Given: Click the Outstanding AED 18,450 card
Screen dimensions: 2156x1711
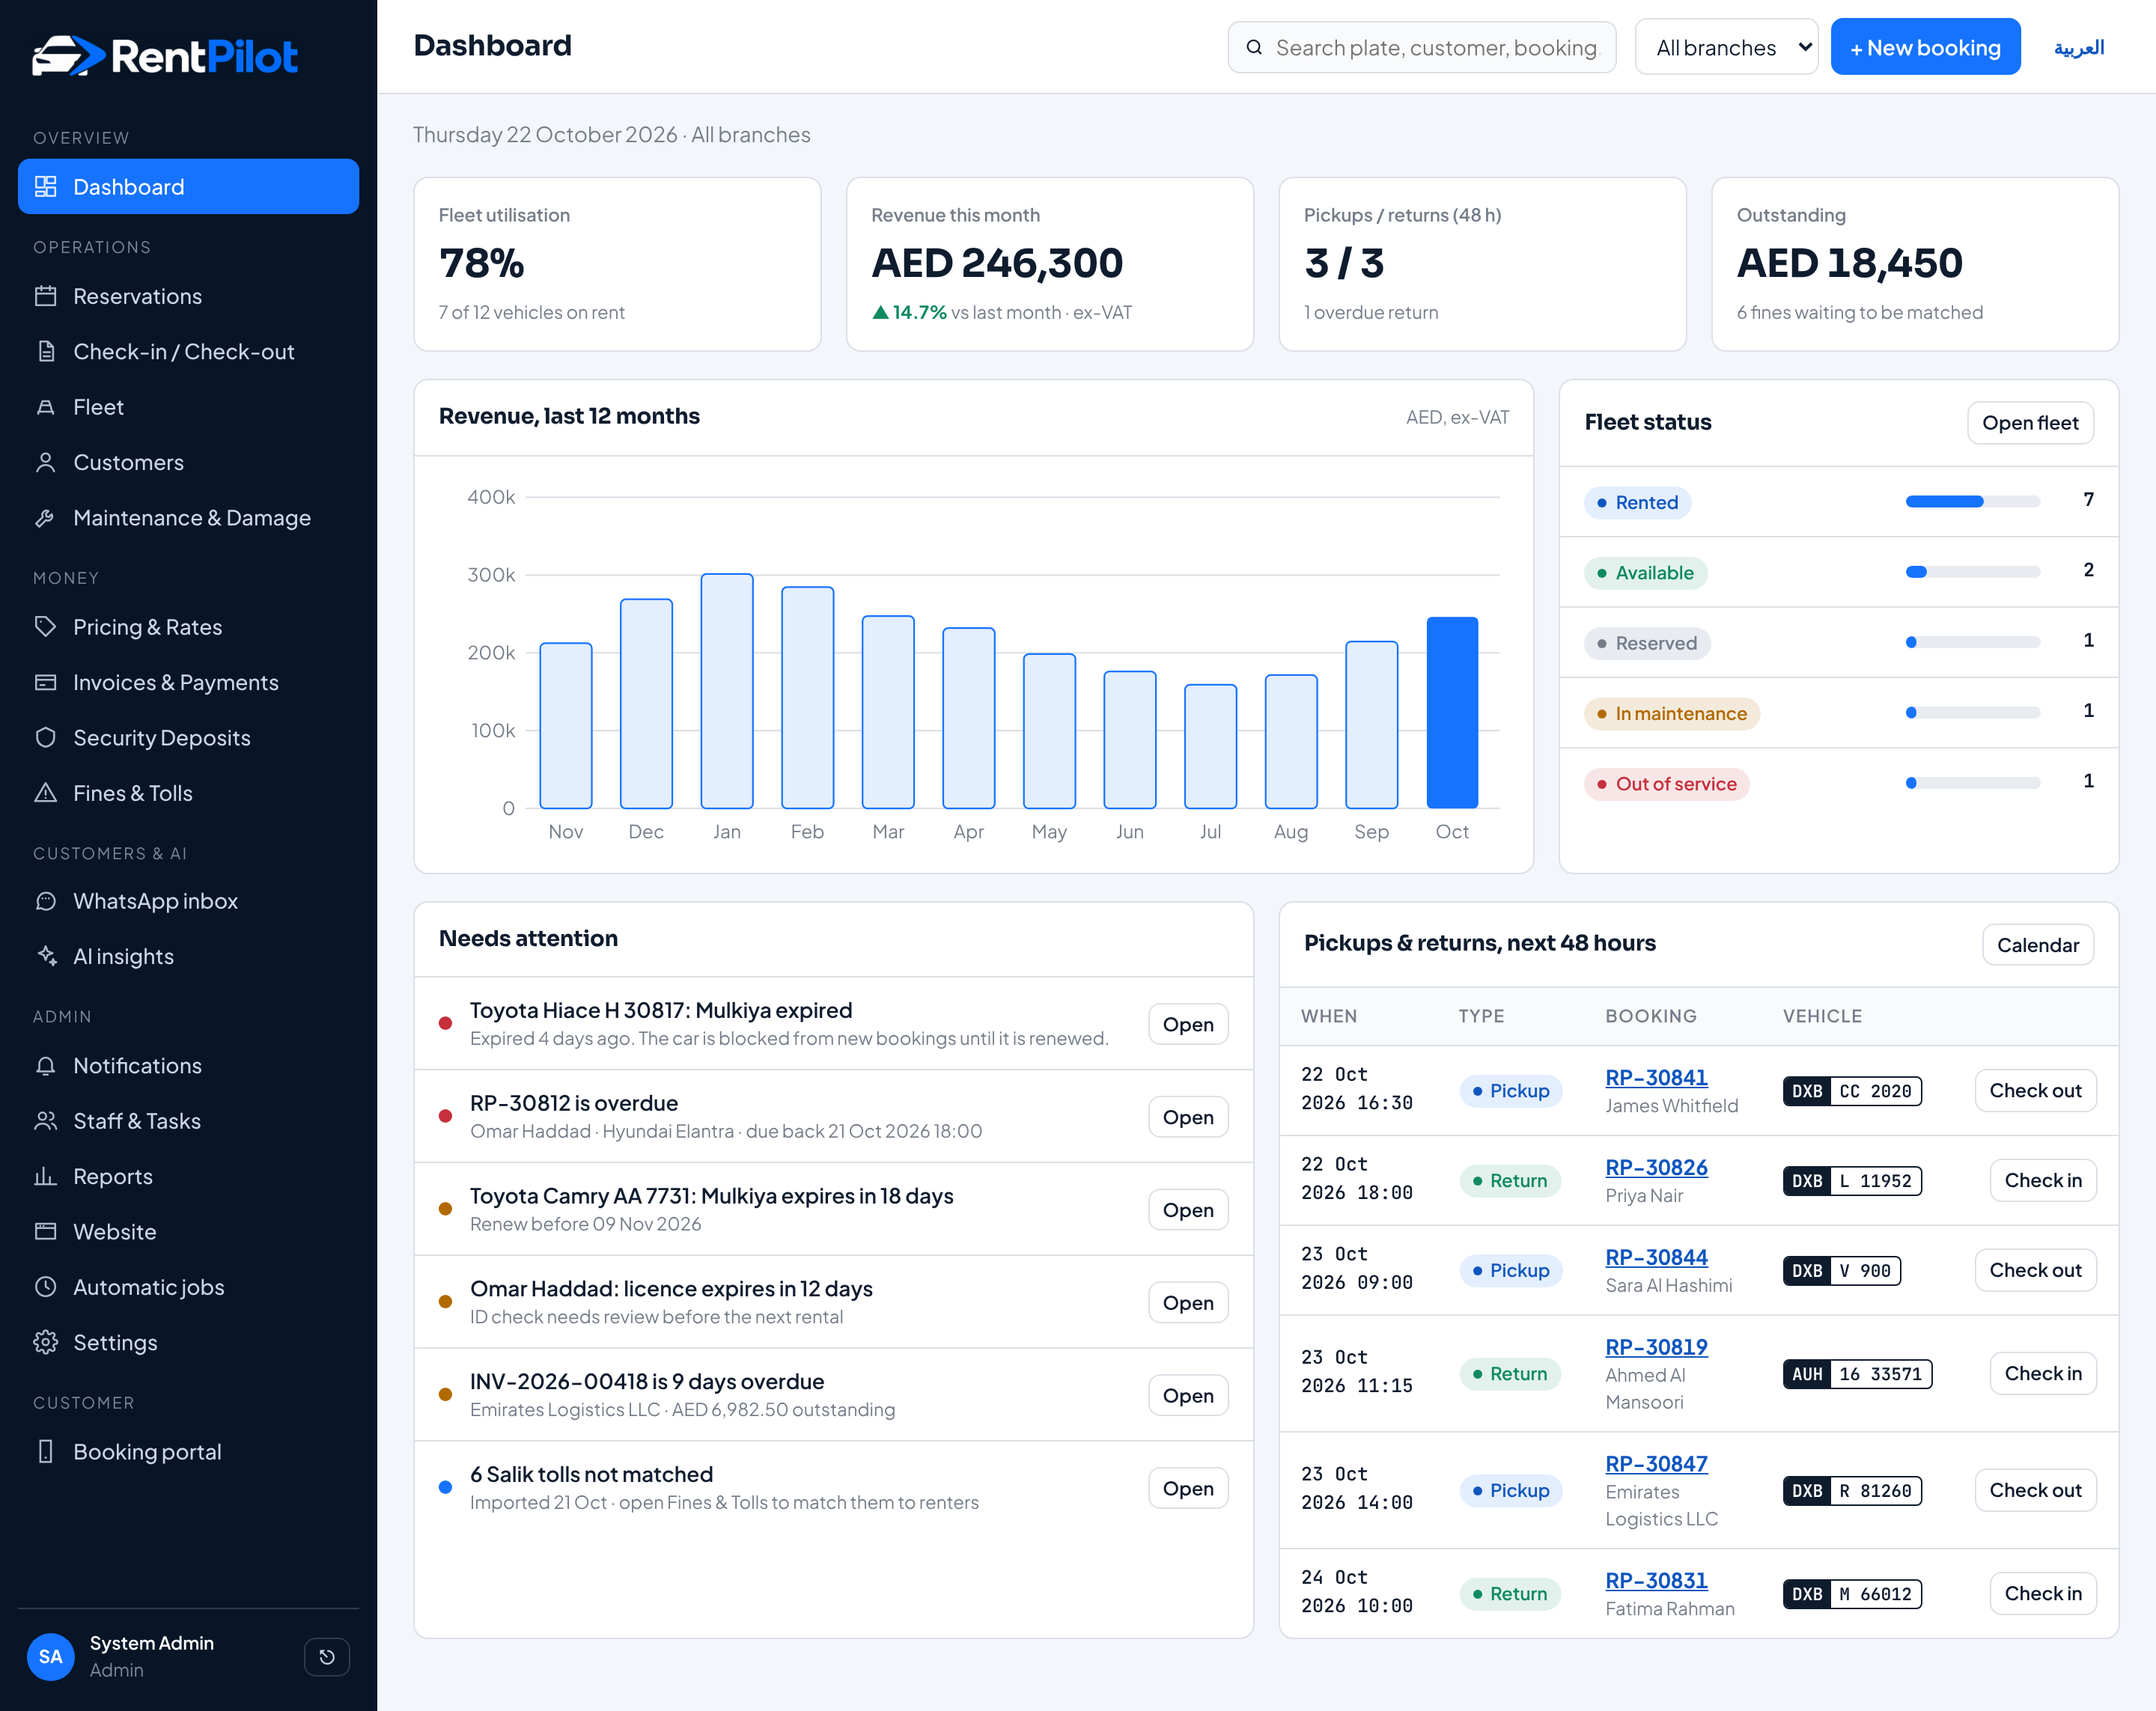Looking at the screenshot, I should (1914, 264).
